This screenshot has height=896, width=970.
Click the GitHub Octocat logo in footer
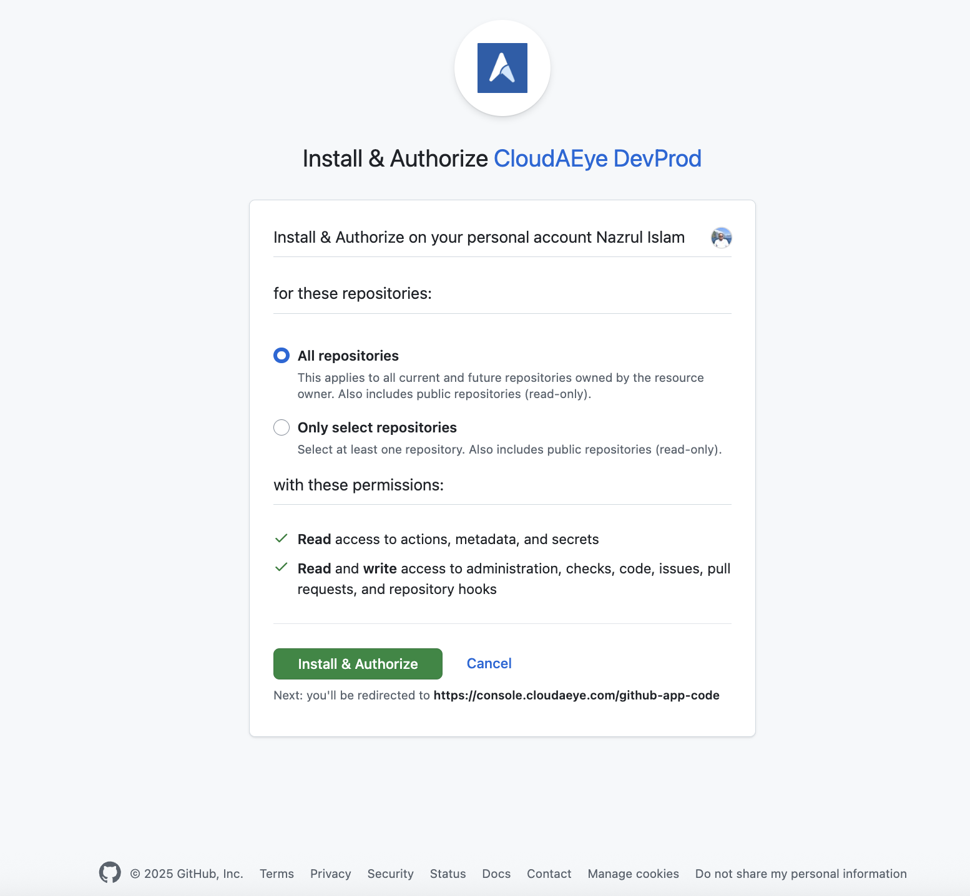tap(110, 872)
